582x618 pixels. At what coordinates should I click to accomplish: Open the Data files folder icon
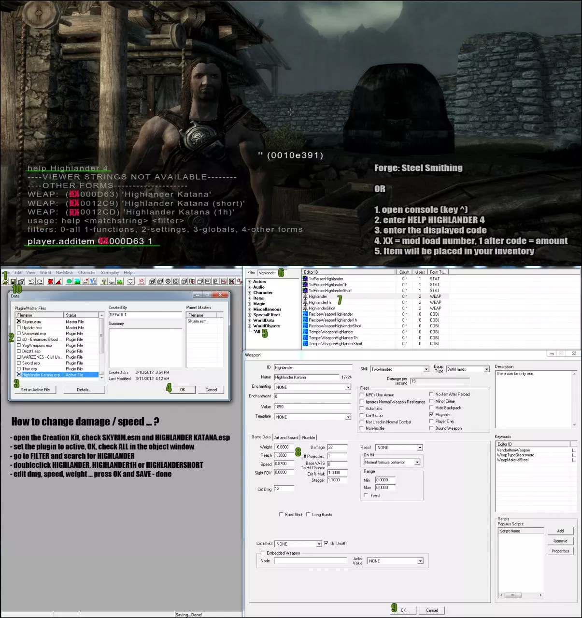(5, 281)
